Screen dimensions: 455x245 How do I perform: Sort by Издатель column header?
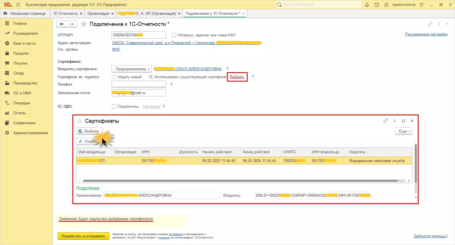[379, 152]
